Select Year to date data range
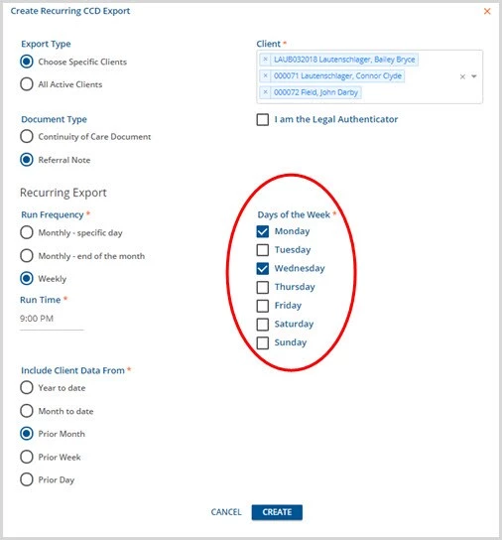Image resolution: width=502 pixels, height=540 pixels. click(x=27, y=387)
